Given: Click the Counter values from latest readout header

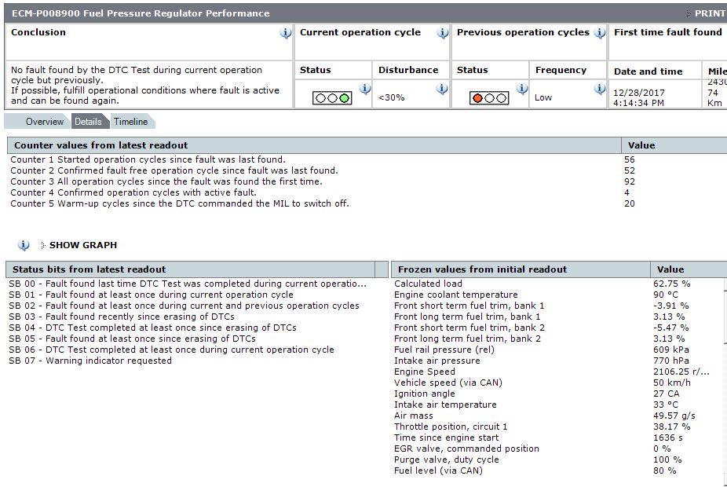Looking at the screenshot, I should [100, 145].
